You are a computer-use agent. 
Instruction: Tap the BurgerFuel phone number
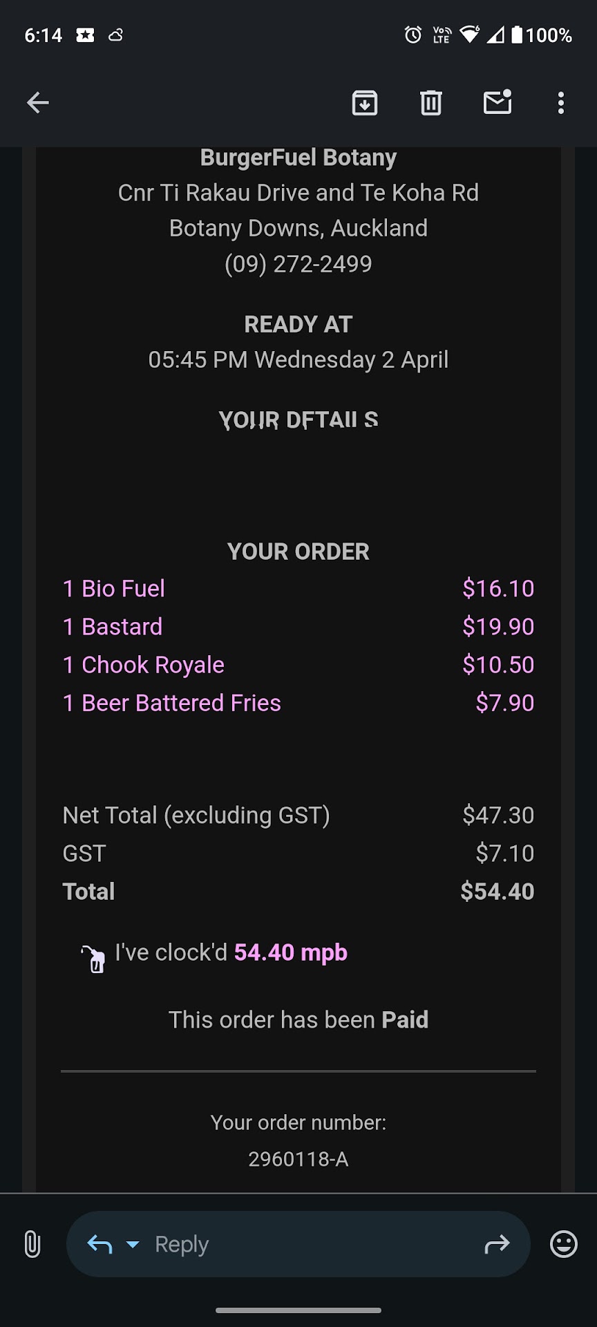click(x=298, y=264)
